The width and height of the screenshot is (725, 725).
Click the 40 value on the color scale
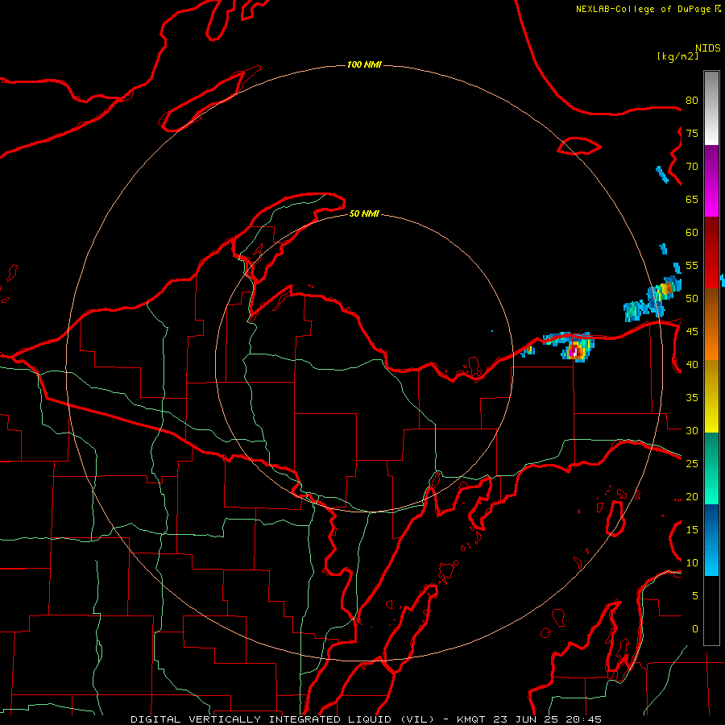[x=692, y=364]
